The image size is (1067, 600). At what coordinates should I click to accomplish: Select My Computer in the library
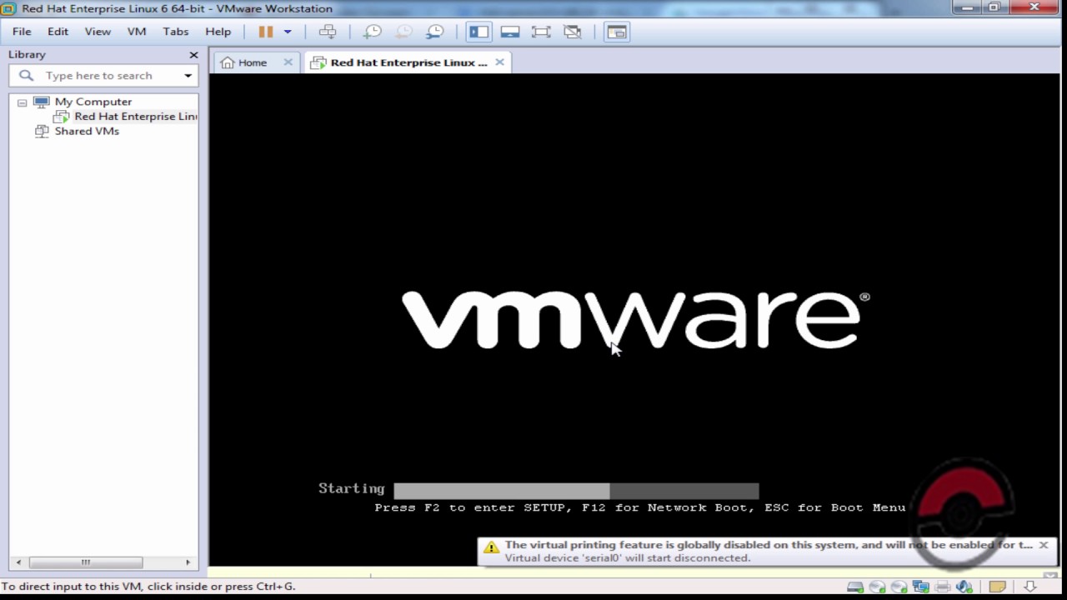coord(93,102)
